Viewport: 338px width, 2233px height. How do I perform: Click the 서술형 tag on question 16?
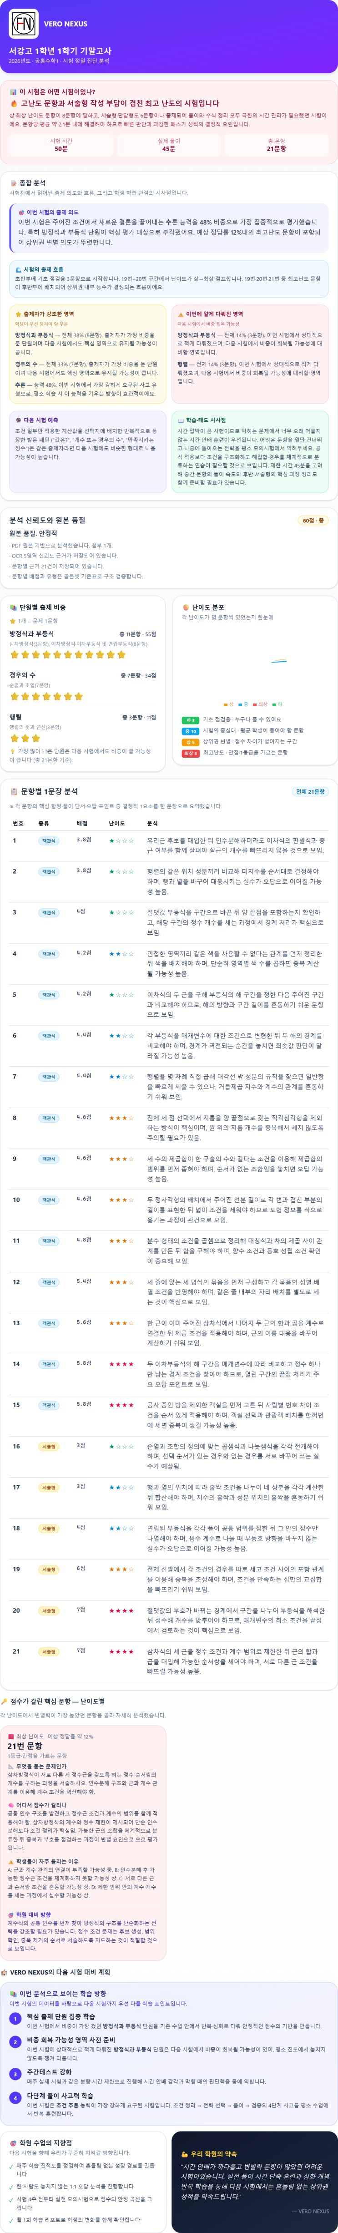(50, 1446)
